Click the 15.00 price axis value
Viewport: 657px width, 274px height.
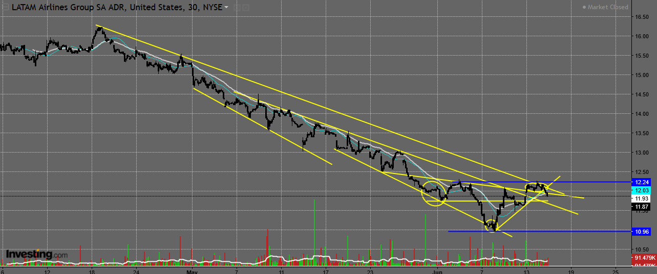coord(643,75)
